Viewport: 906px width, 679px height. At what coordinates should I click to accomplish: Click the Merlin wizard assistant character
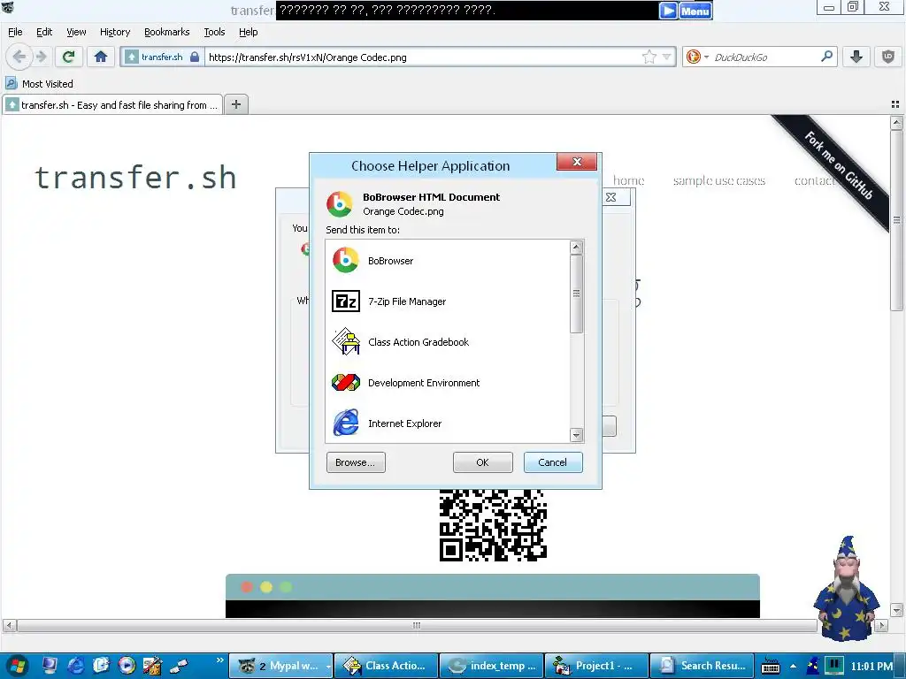click(847, 588)
